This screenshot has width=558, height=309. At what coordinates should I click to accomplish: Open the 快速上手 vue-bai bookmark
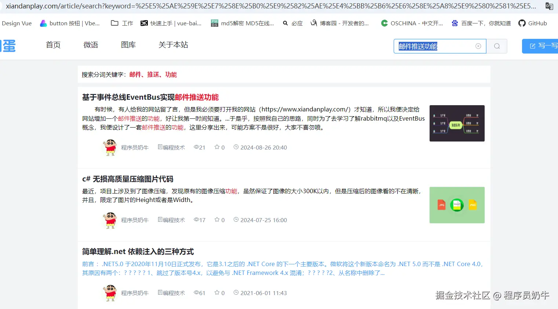(171, 23)
